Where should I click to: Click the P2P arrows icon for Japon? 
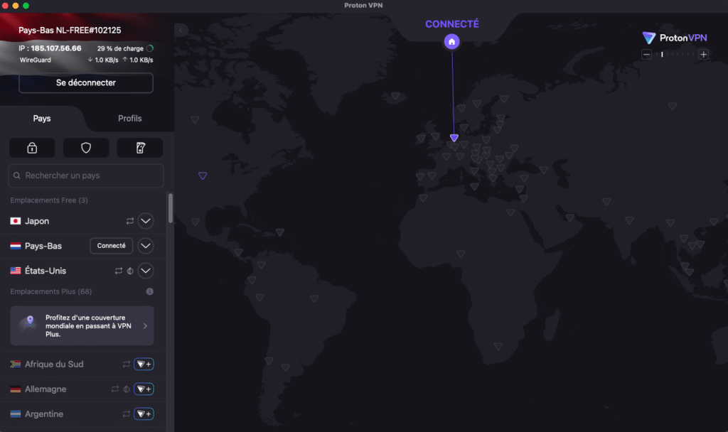point(130,221)
